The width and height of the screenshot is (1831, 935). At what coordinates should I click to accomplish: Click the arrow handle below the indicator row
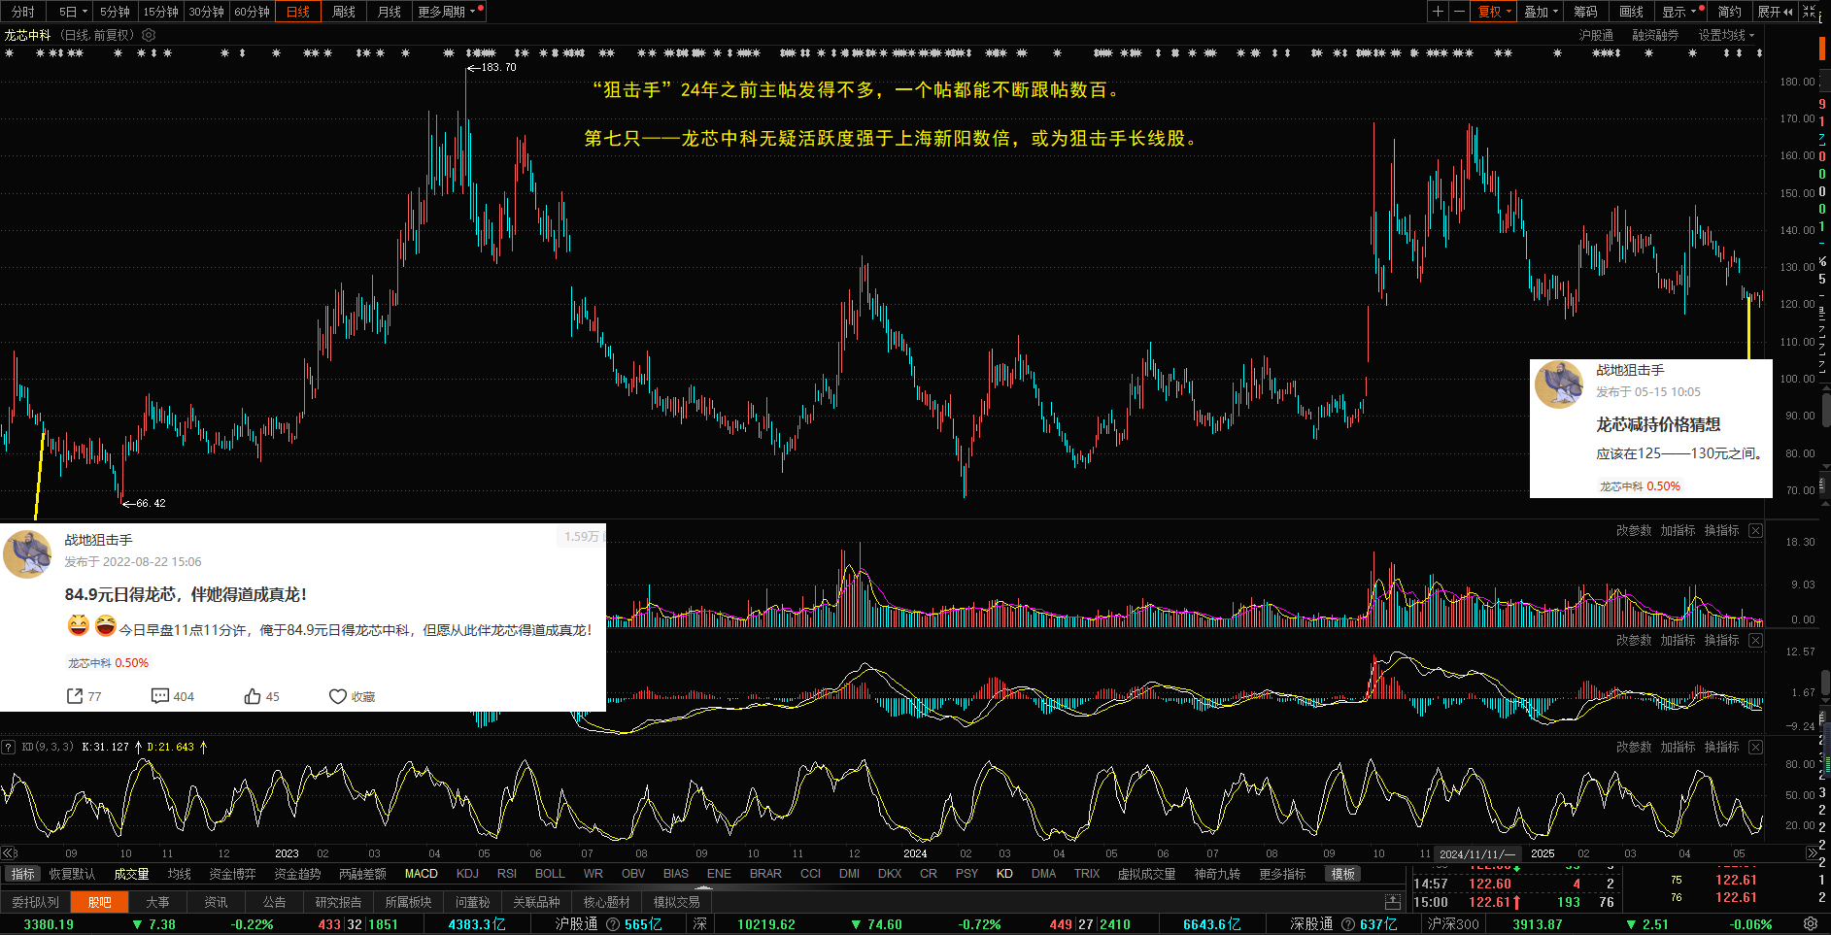click(x=704, y=887)
